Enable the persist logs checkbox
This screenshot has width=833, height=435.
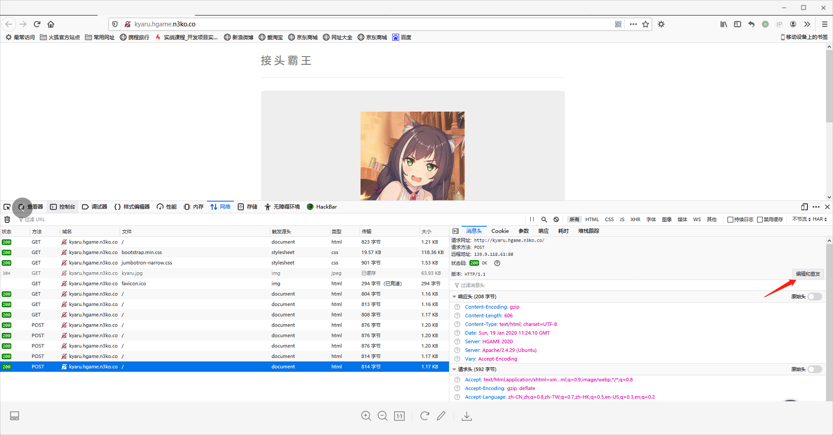point(730,220)
